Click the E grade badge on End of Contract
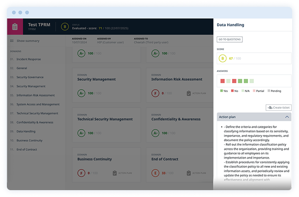The height and width of the screenshot is (197, 299). point(155,173)
